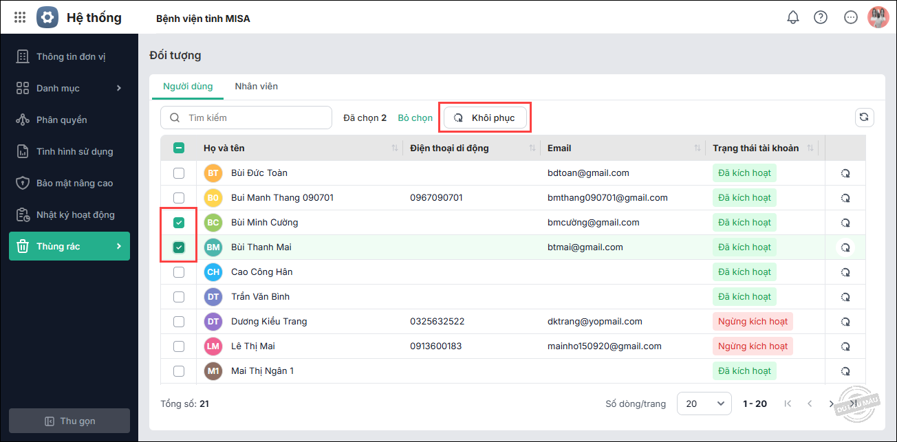Sort by Họ và tên column
The height and width of the screenshot is (442, 897).
pyautogui.click(x=394, y=148)
